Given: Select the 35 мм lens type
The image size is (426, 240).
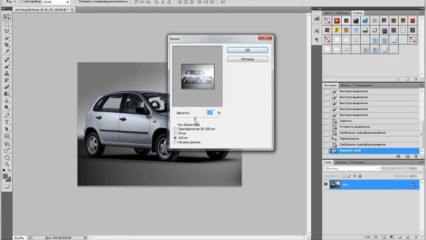Looking at the screenshot, I should pos(175,133).
